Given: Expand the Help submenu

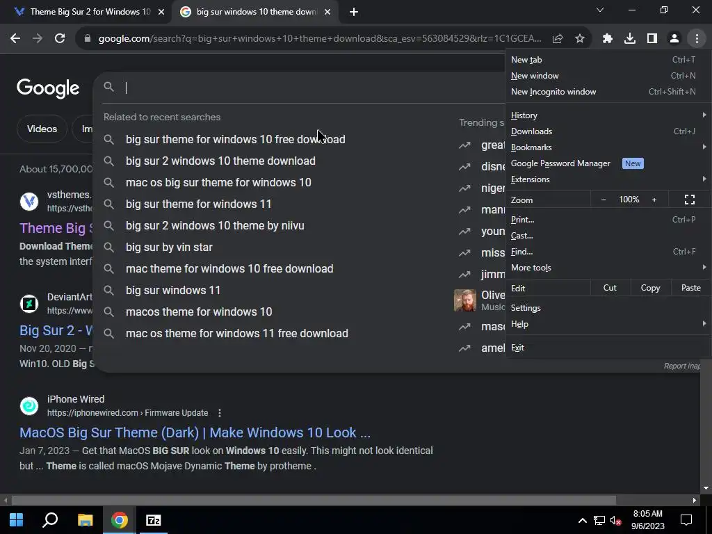Looking at the screenshot, I should pos(608,324).
